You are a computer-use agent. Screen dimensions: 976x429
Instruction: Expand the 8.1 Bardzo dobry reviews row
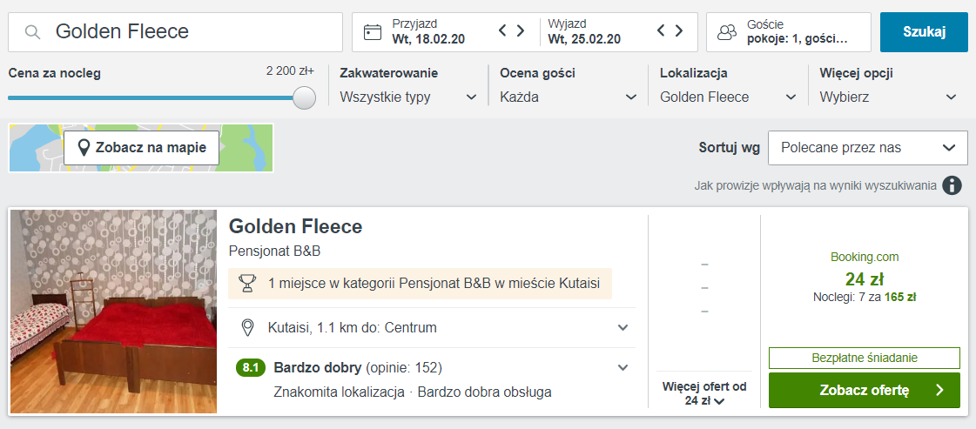point(432,379)
